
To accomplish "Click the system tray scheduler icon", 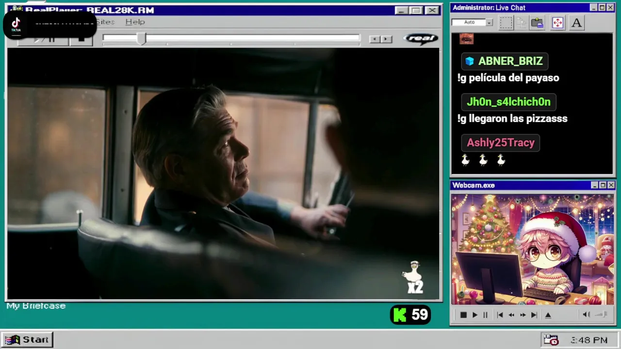I will (551, 340).
